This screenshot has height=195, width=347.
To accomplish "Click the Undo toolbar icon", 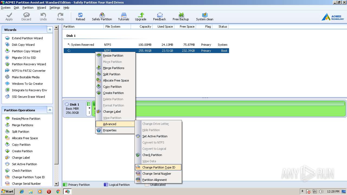I will 43,17.
